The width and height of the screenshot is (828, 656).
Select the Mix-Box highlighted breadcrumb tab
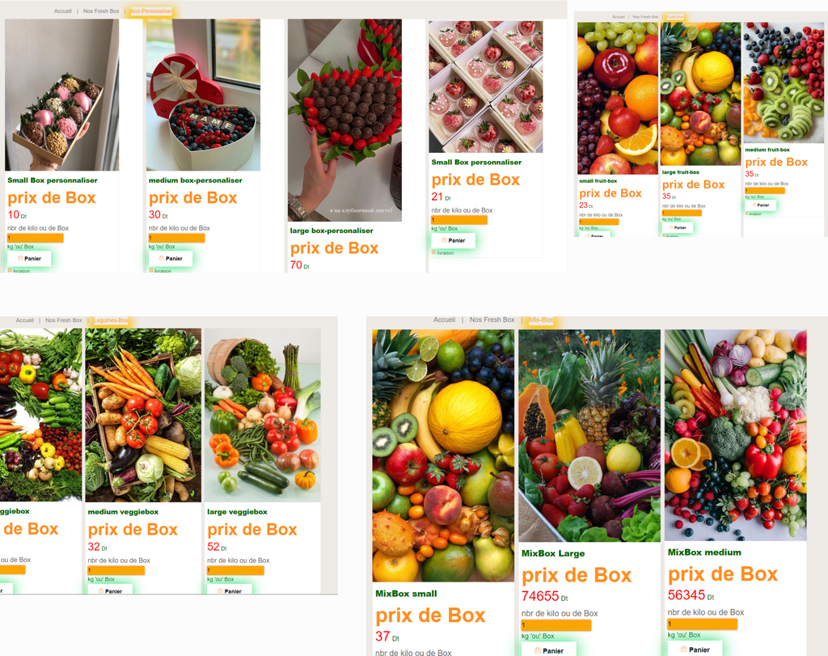pyautogui.click(x=541, y=320)
